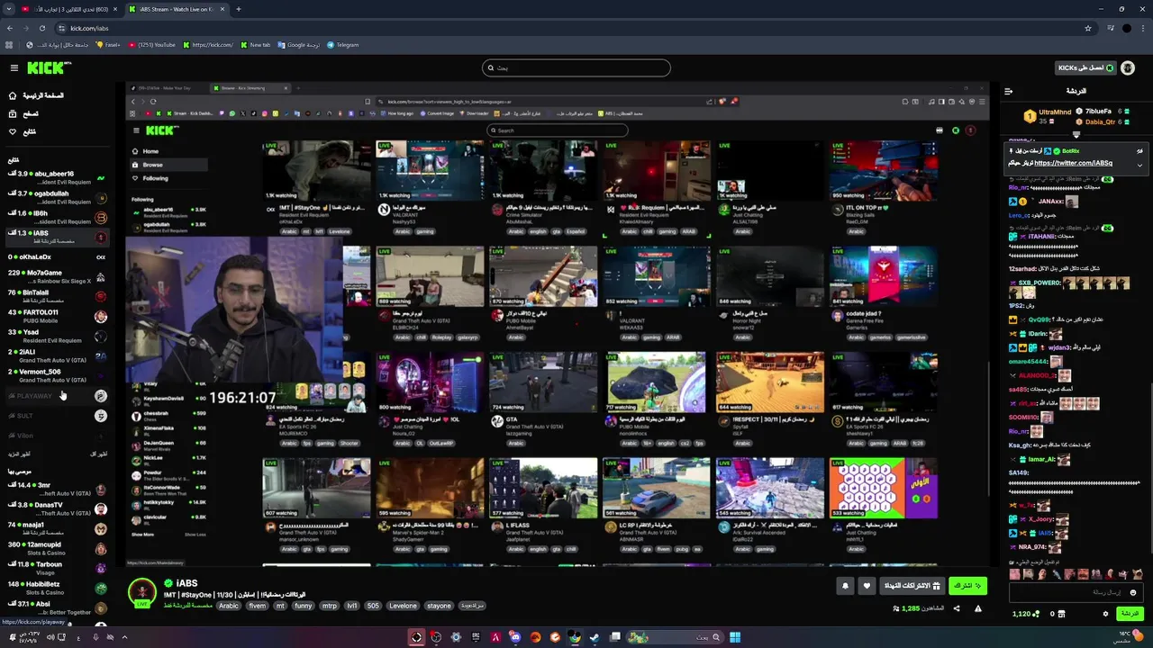Open the Home page sidebar icon

13,95
